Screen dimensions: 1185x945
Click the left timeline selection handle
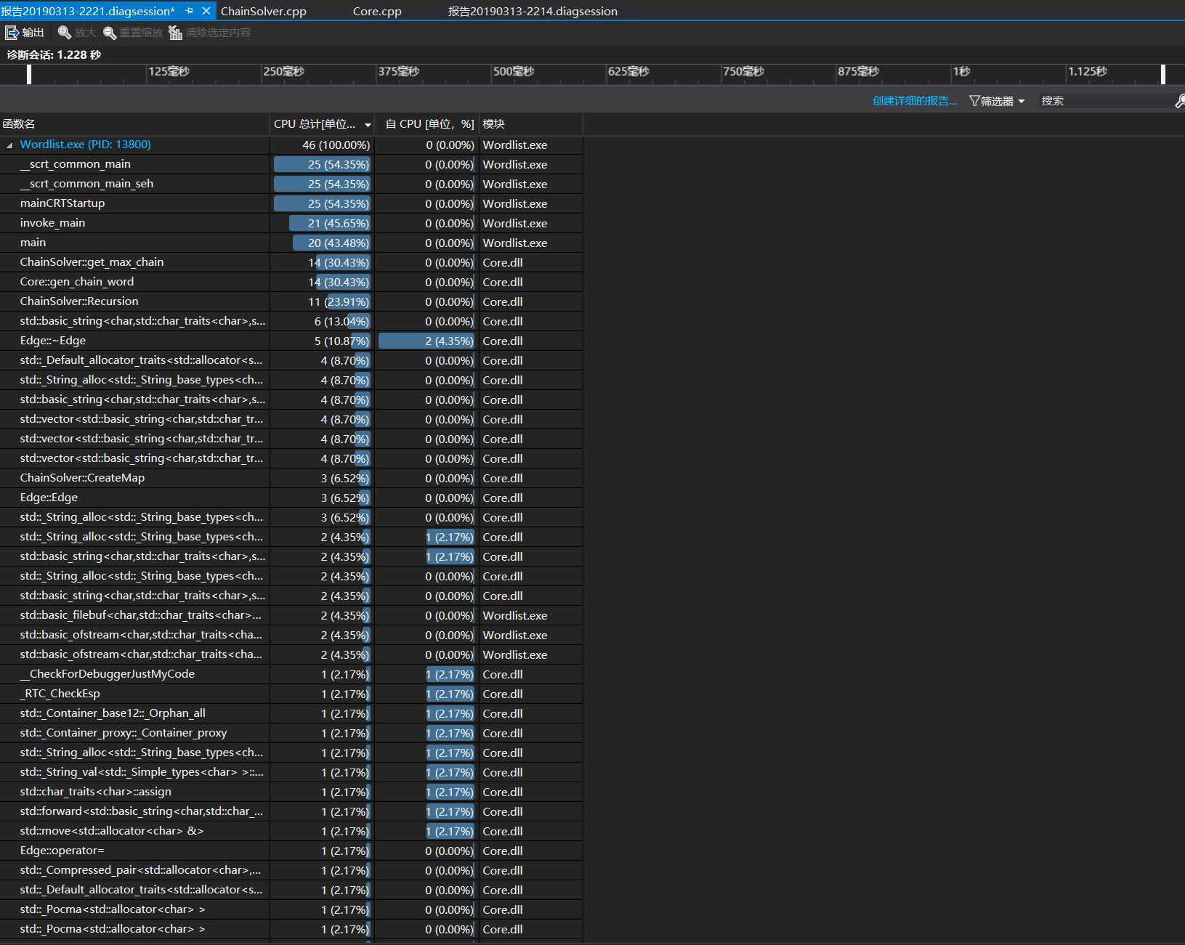pos(29,73)
